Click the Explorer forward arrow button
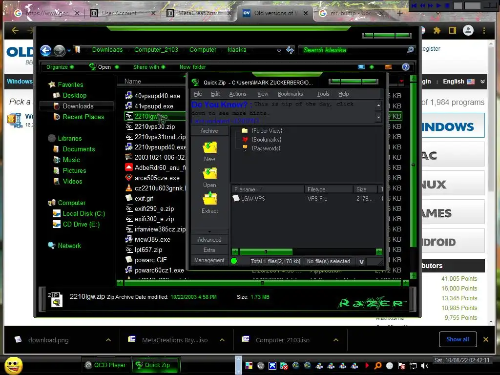 [x=59, y=50]
